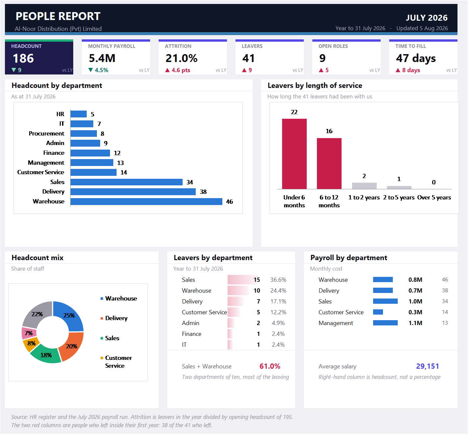Select the Warehouse bar showing 46 headcount
Screen dimensions: 468x434
[146, 201]
